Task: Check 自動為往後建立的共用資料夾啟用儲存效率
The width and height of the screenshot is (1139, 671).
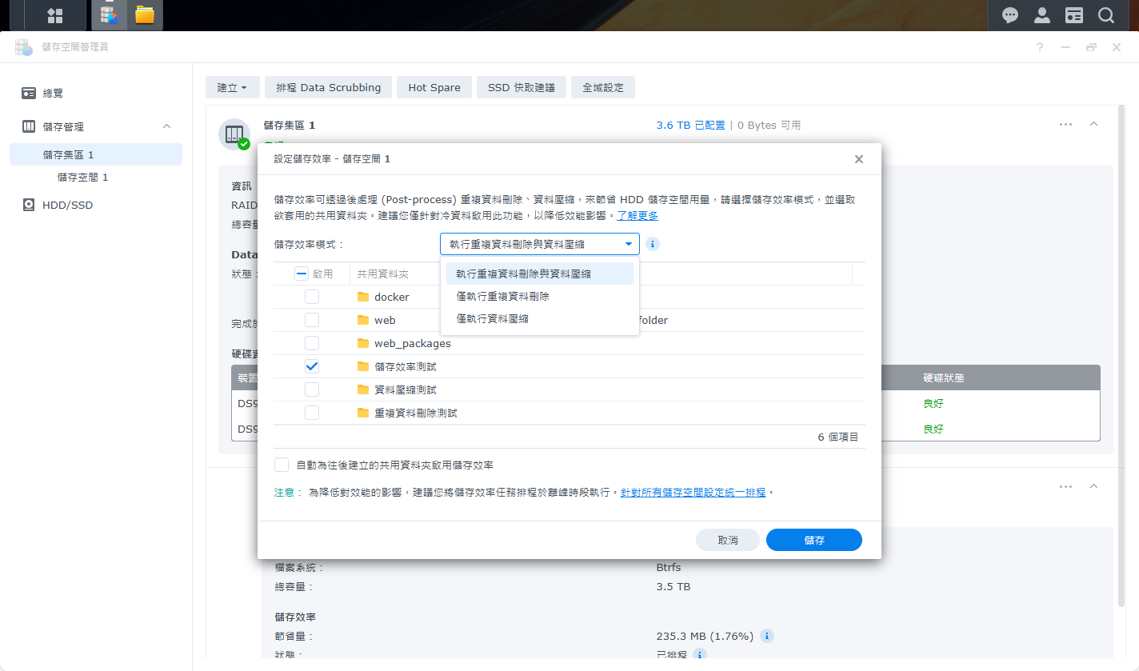Action: pyautogui.click(x=282, y=465)
